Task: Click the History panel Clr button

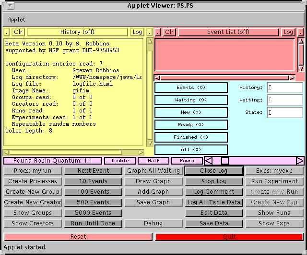Action: 18,32
